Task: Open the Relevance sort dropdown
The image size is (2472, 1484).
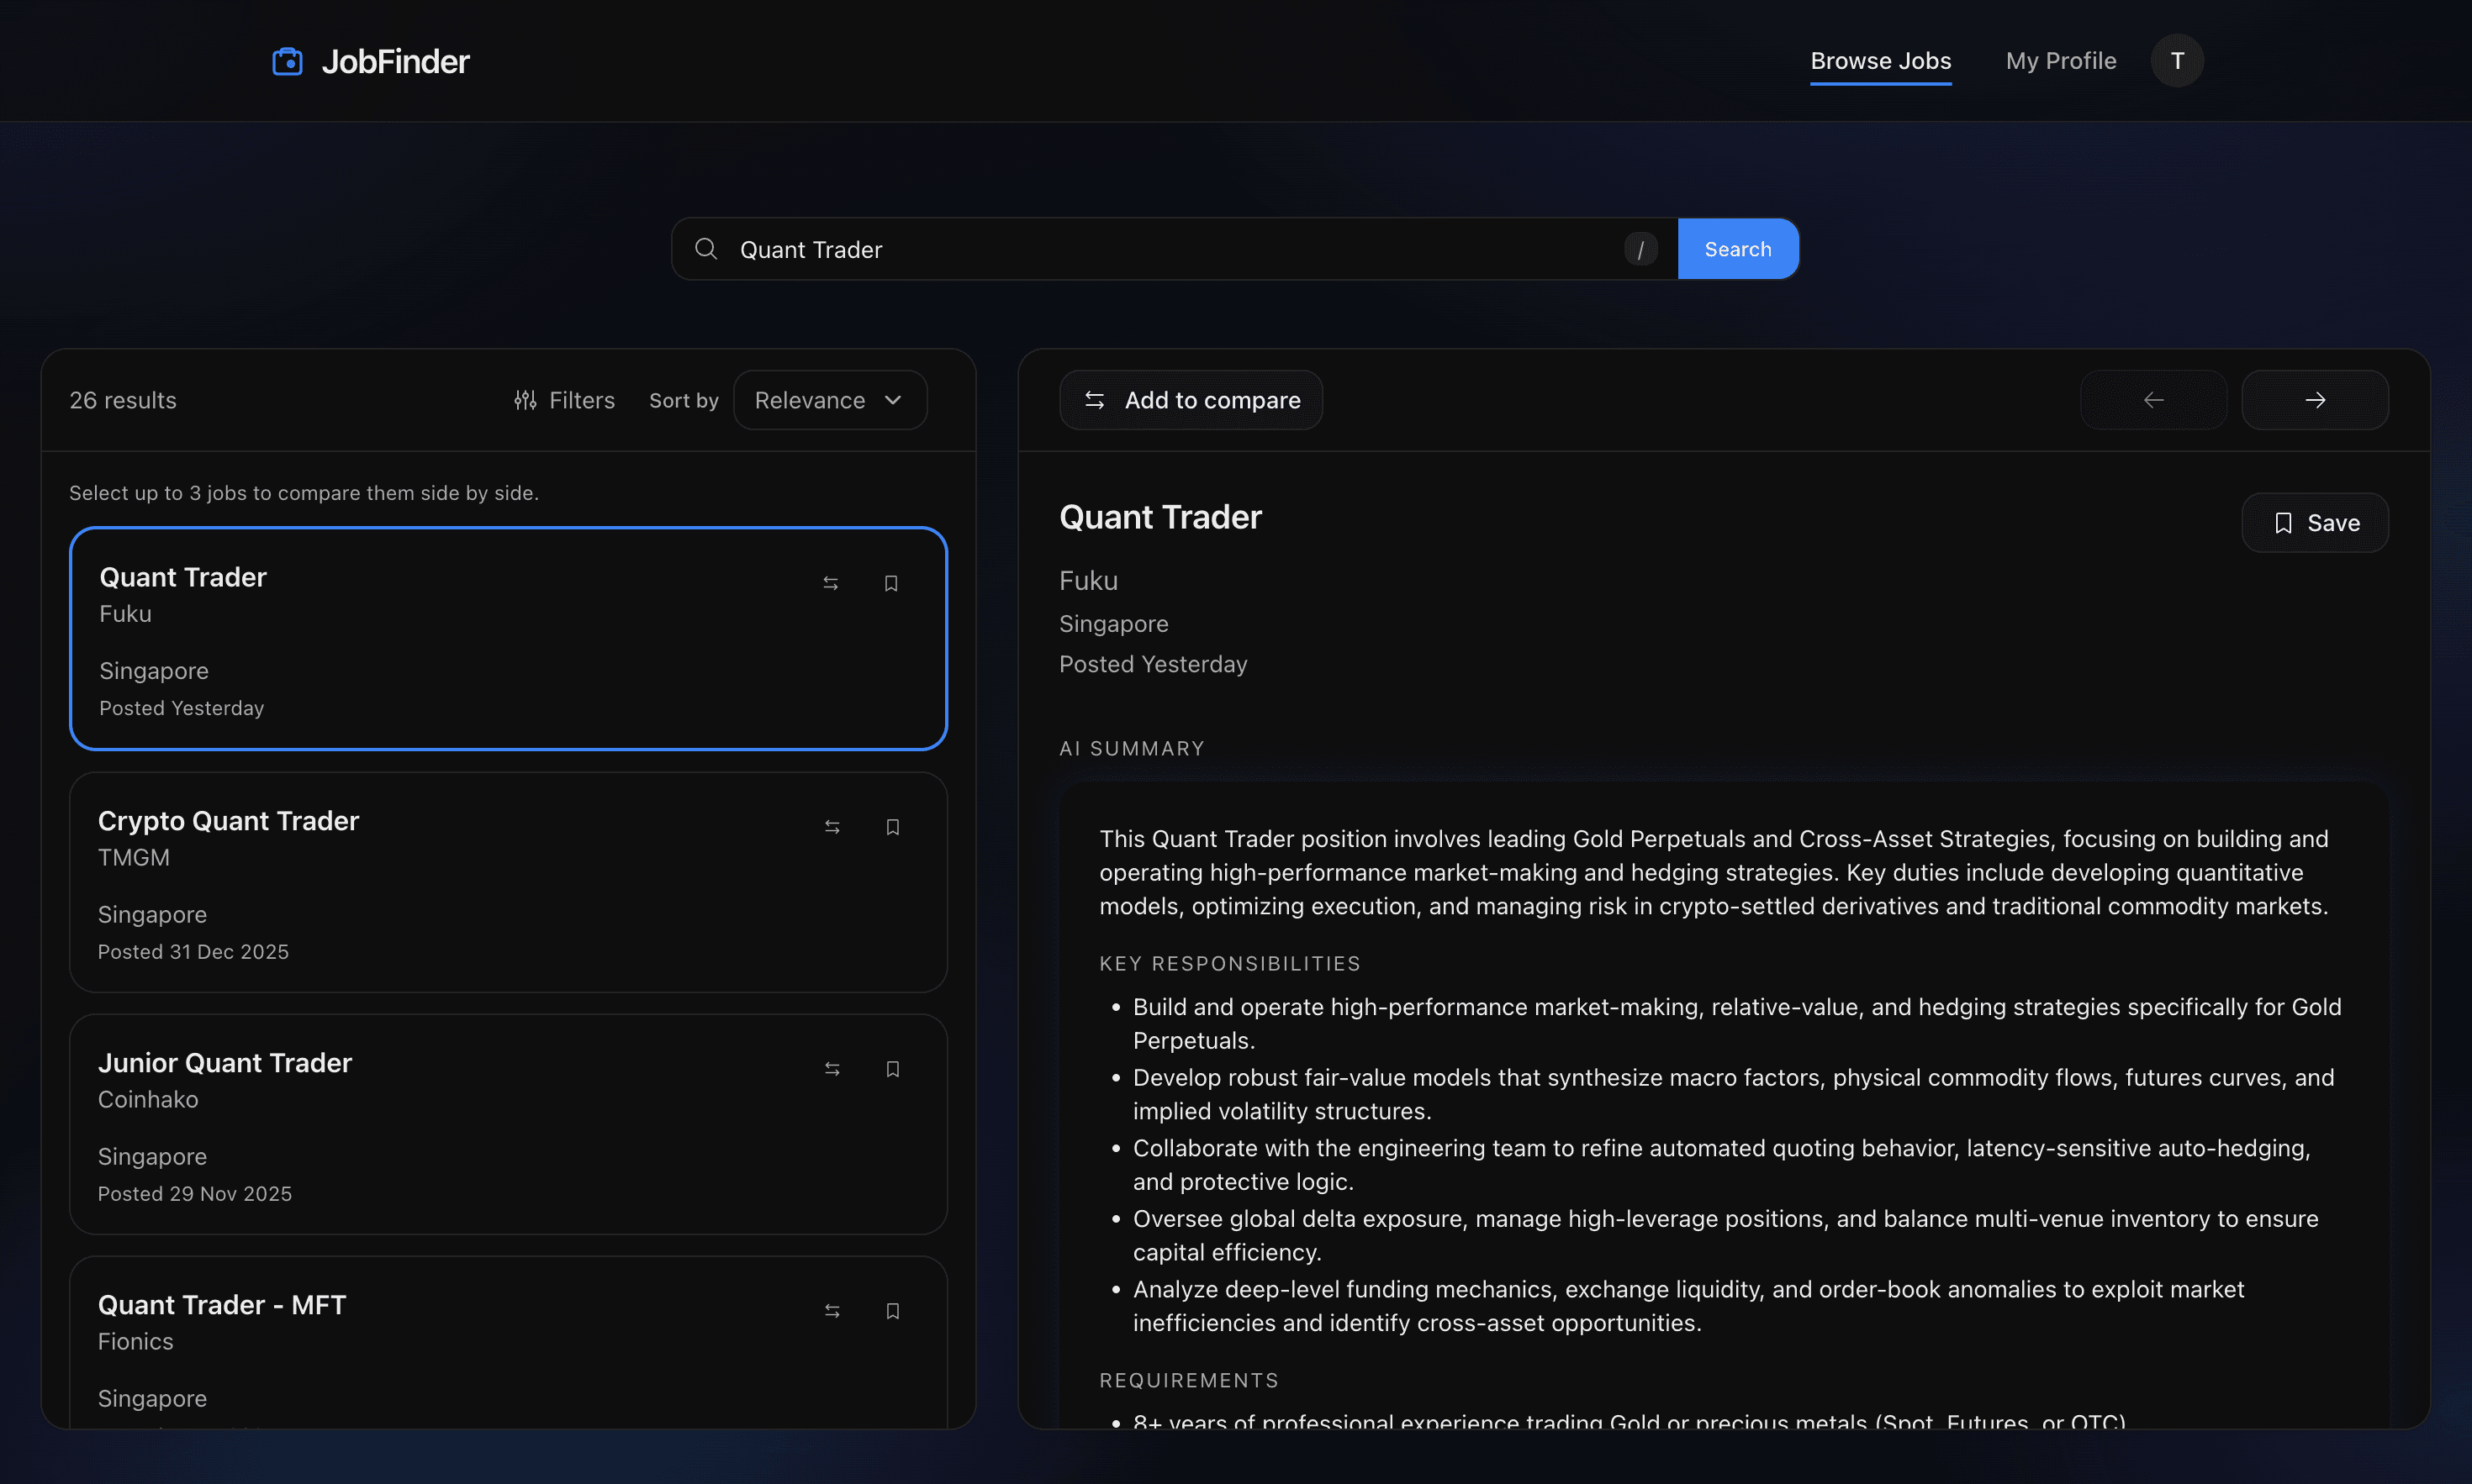Action: pyautogui.click(x=829, y=400)
